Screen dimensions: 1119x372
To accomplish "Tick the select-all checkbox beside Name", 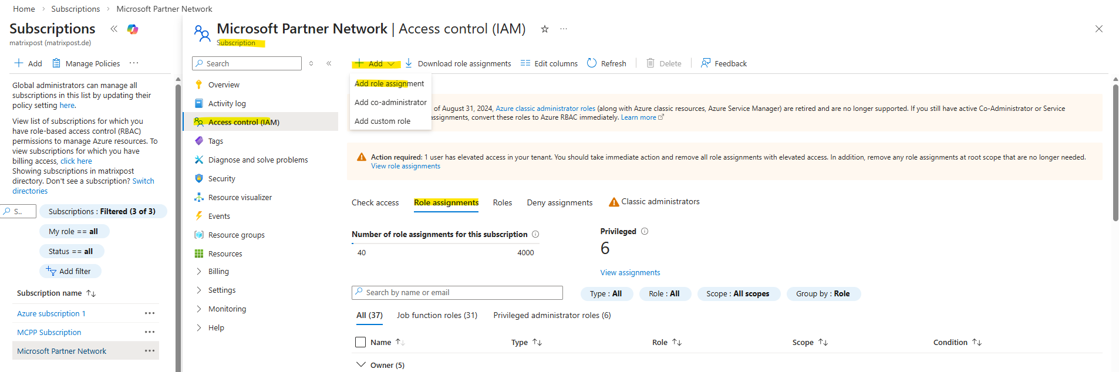I will [360, 342].
